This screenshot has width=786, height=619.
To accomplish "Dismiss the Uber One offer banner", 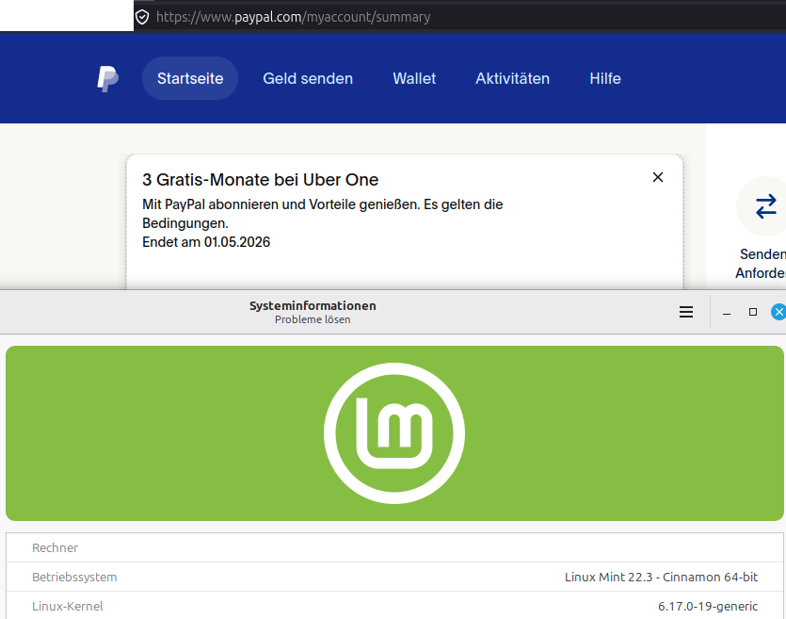I will click(658, 177).
